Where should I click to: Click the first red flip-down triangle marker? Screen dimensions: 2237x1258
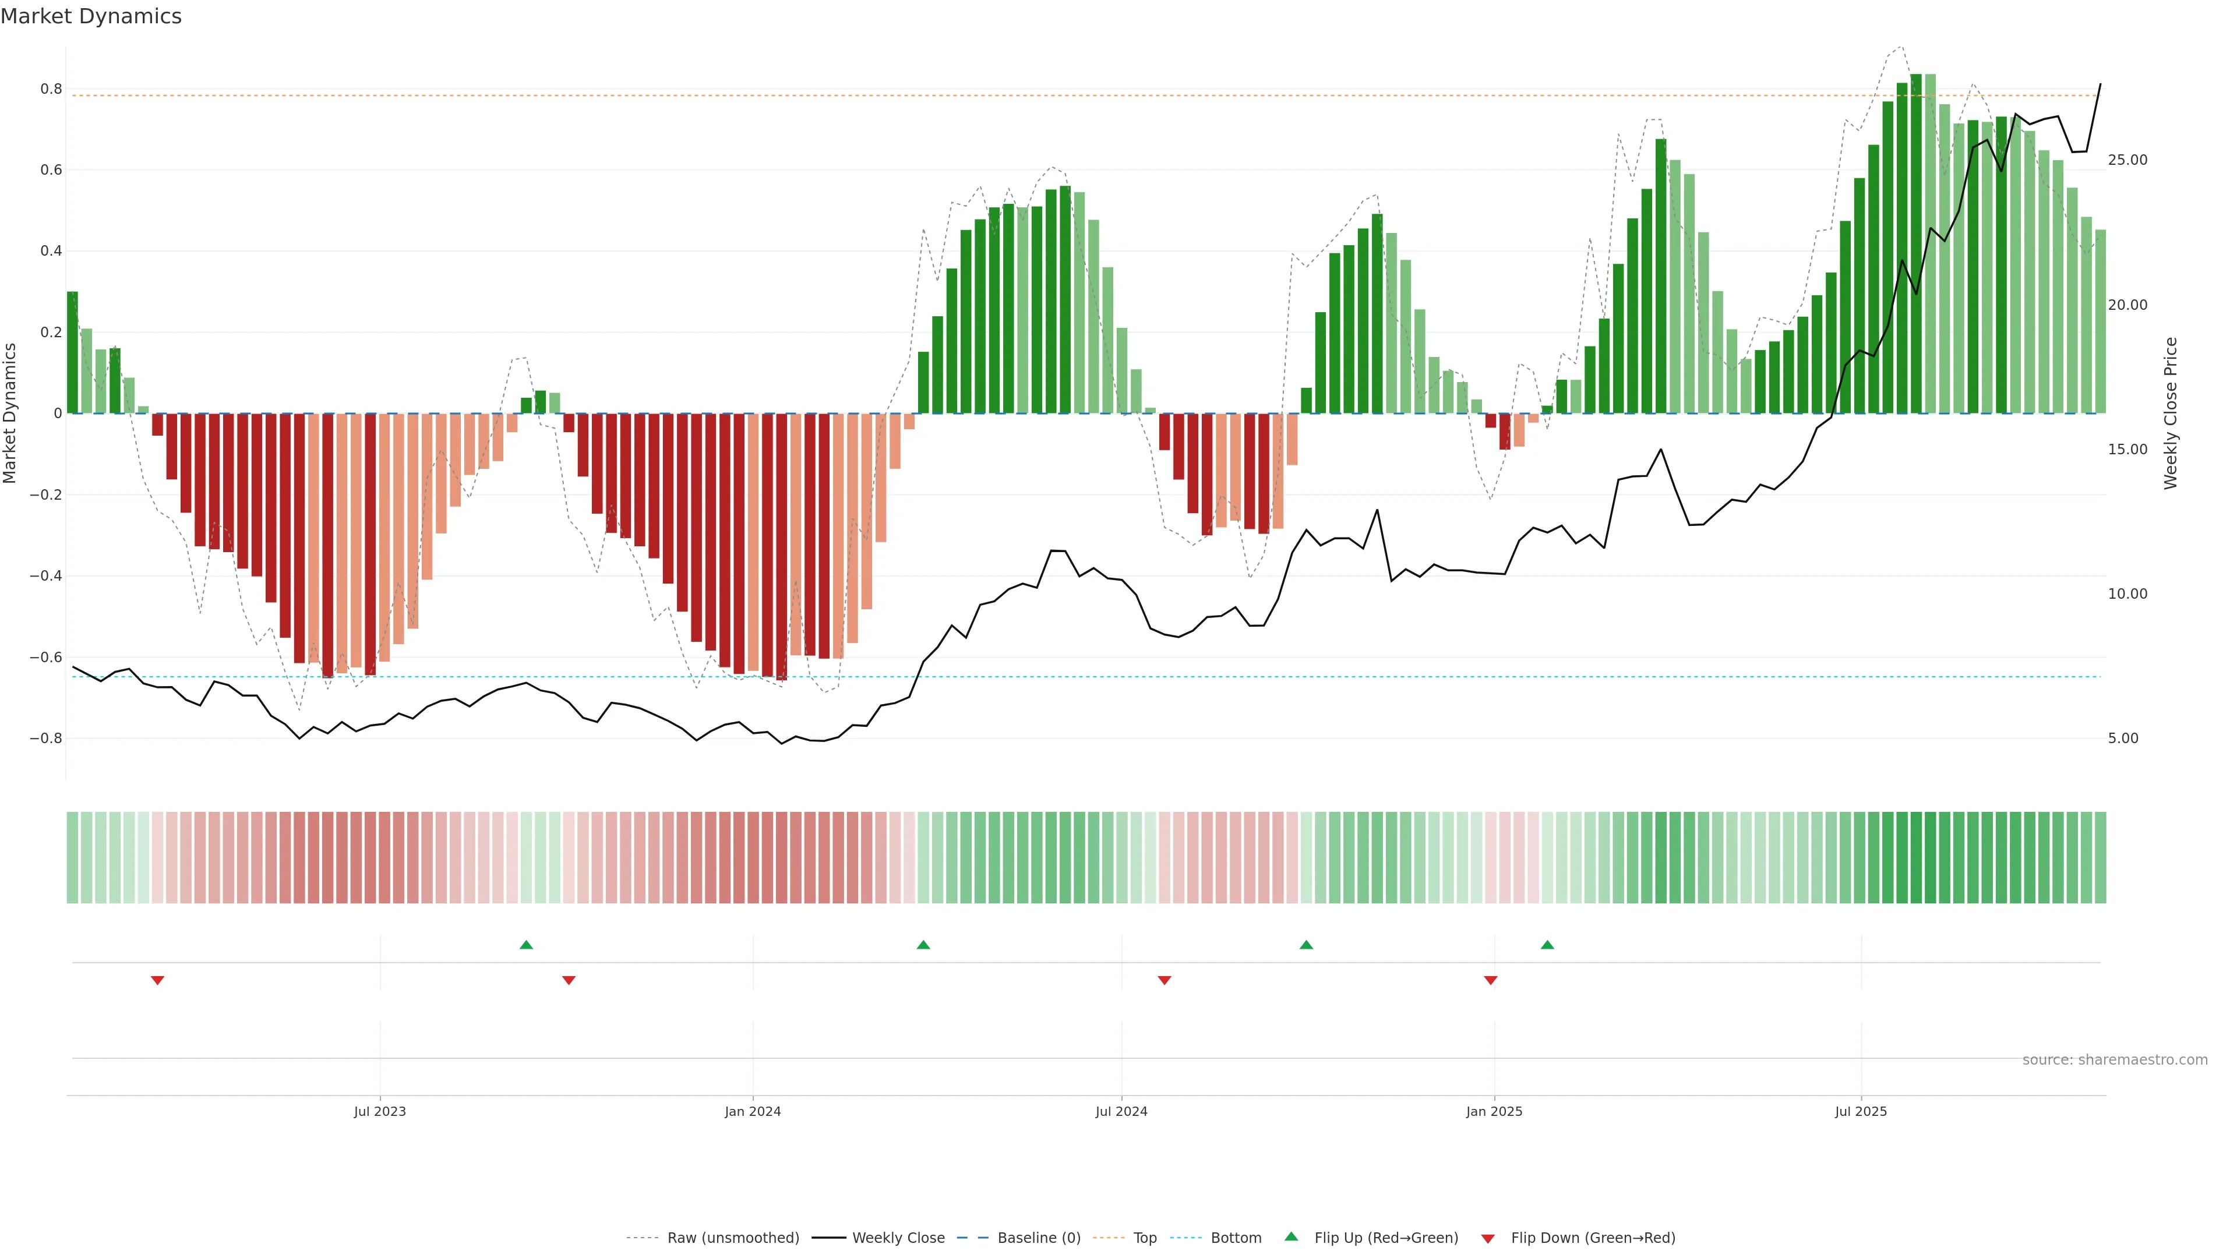click(x=157, y=980)
